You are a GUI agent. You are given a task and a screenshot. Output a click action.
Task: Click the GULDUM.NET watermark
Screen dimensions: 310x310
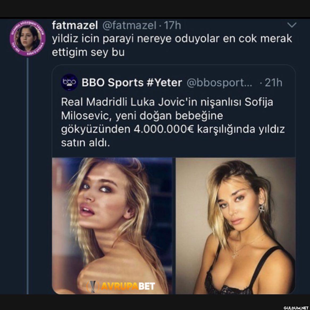tap(296, 308)
